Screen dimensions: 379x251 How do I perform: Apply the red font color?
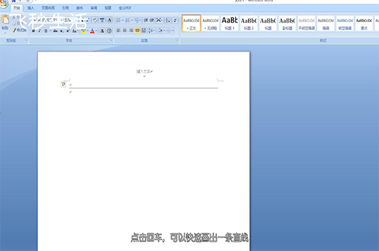pyautogui.click(x=92, y=31)
